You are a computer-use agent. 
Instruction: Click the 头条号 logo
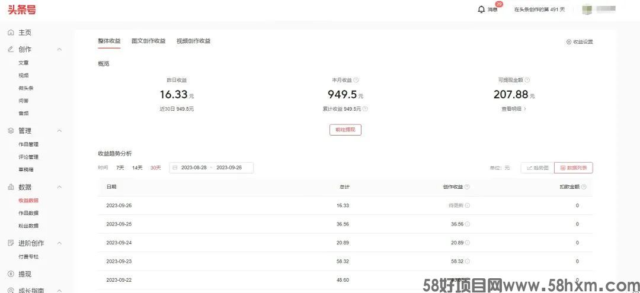point(22,10)
